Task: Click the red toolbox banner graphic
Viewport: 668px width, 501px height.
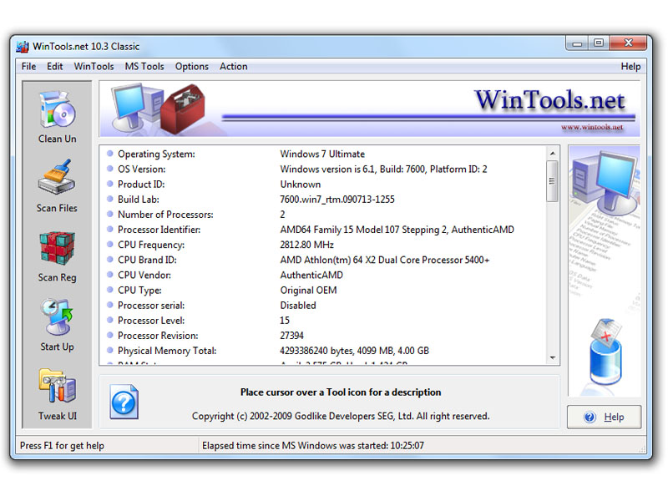Action: pyautogui.click(x=182, y=109)
